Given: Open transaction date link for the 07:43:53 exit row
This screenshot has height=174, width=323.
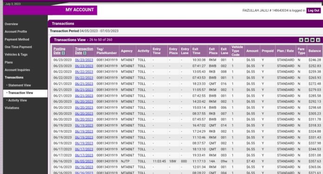Looking at the screenshot, I should pyautogui.click(x=84, y=78).
